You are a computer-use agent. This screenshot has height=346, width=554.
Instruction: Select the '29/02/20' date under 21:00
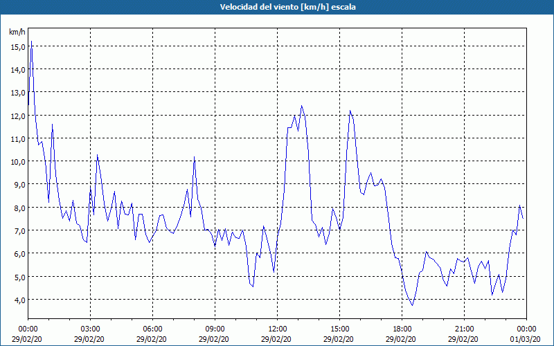click(463, 339)
